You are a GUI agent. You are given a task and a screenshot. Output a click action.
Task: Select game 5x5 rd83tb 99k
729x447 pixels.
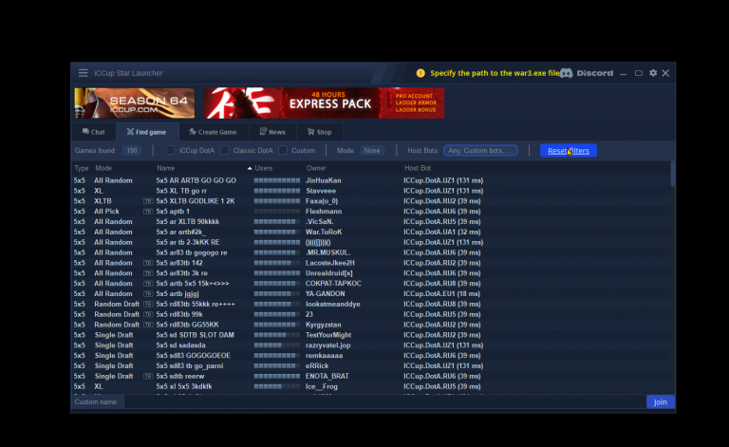pos(371,314)
